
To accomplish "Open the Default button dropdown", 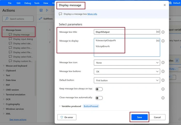I will [x=127, y=80].
